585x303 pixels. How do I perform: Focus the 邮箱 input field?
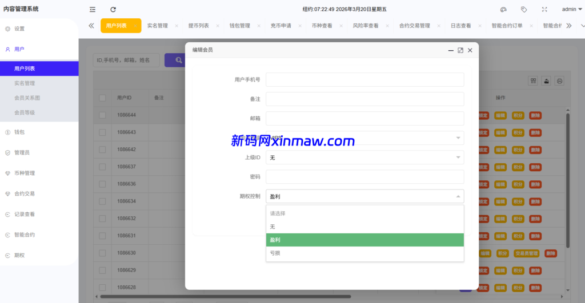tap(364, 119)
